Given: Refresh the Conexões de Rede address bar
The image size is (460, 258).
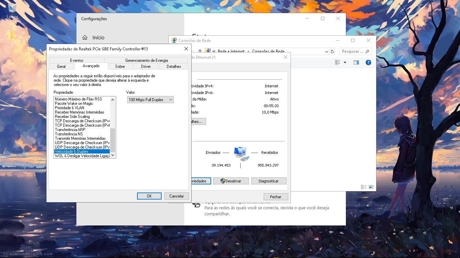Looking at the screenshot, I should click(333, 51).
